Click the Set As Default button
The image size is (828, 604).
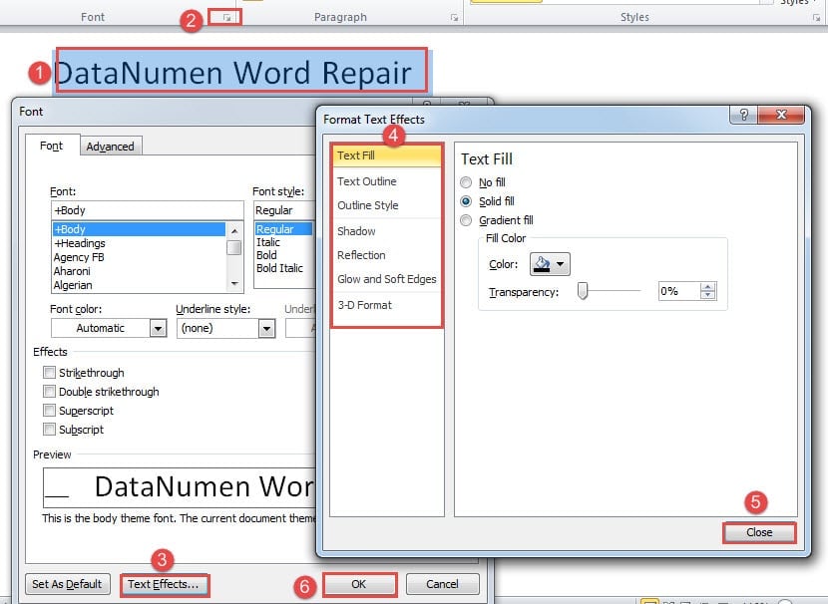[x=67, y=585]
